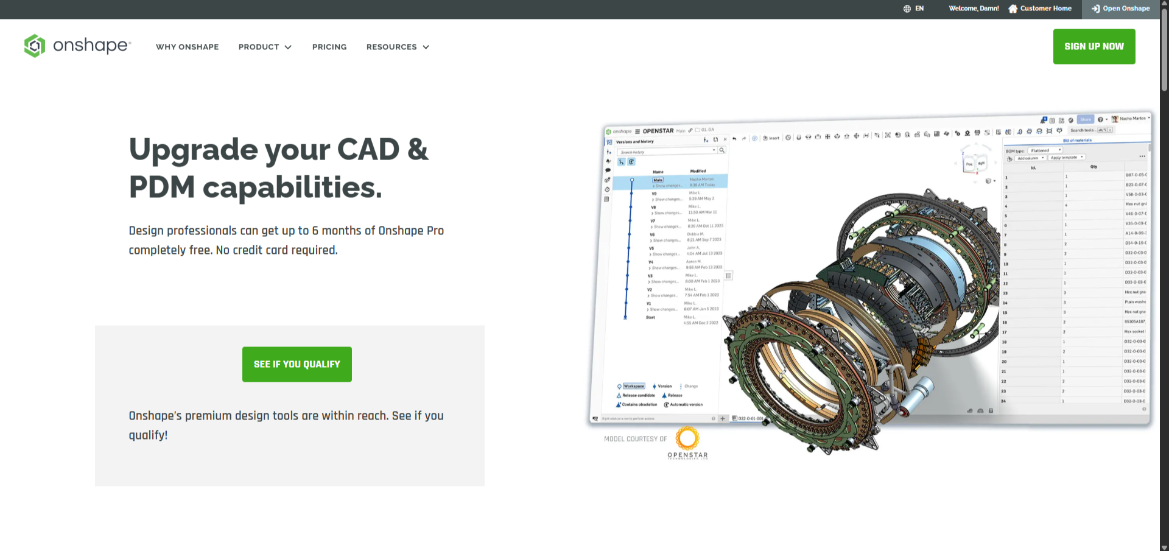Viewport: 1169px width, 551px height.
Task: Click See If You Qualify button
Action: point(297,364)
